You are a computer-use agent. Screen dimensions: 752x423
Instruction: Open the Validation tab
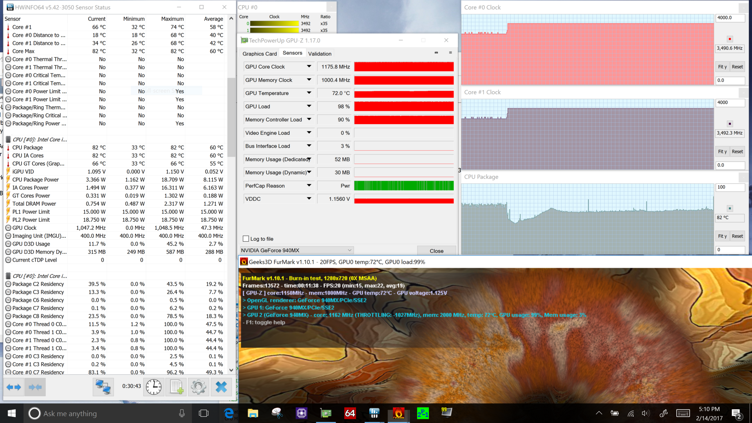pyautogui.click(x=320, y=54)
